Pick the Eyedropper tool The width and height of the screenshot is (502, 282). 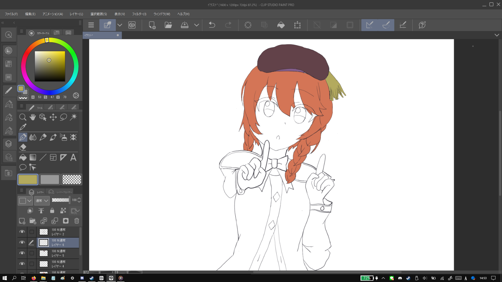tap(23, 127)
